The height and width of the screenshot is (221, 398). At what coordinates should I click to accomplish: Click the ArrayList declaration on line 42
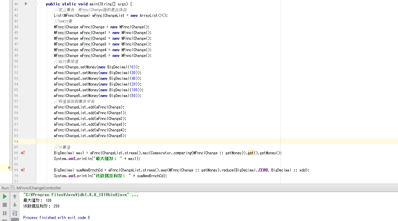[111, 15]
